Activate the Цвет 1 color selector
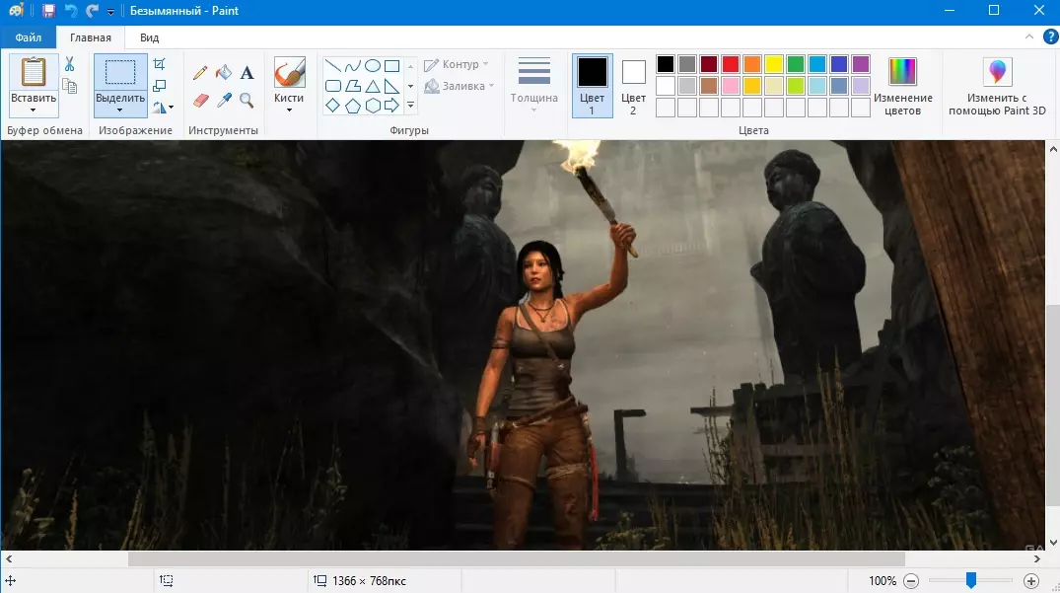This screenshot has width=1060, height=593. [592, 85]
